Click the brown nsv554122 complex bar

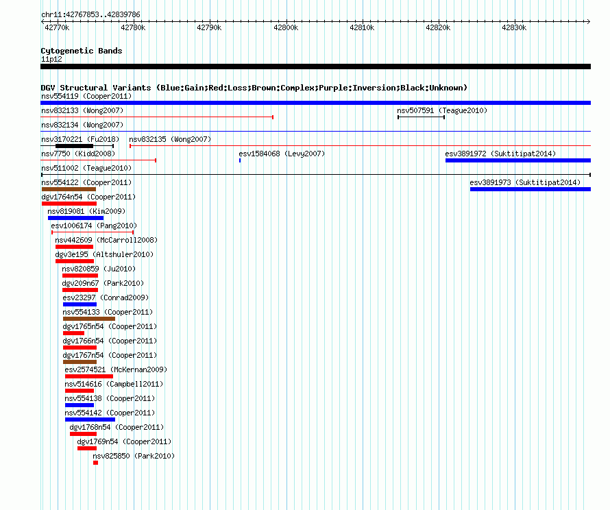[69, 189]
